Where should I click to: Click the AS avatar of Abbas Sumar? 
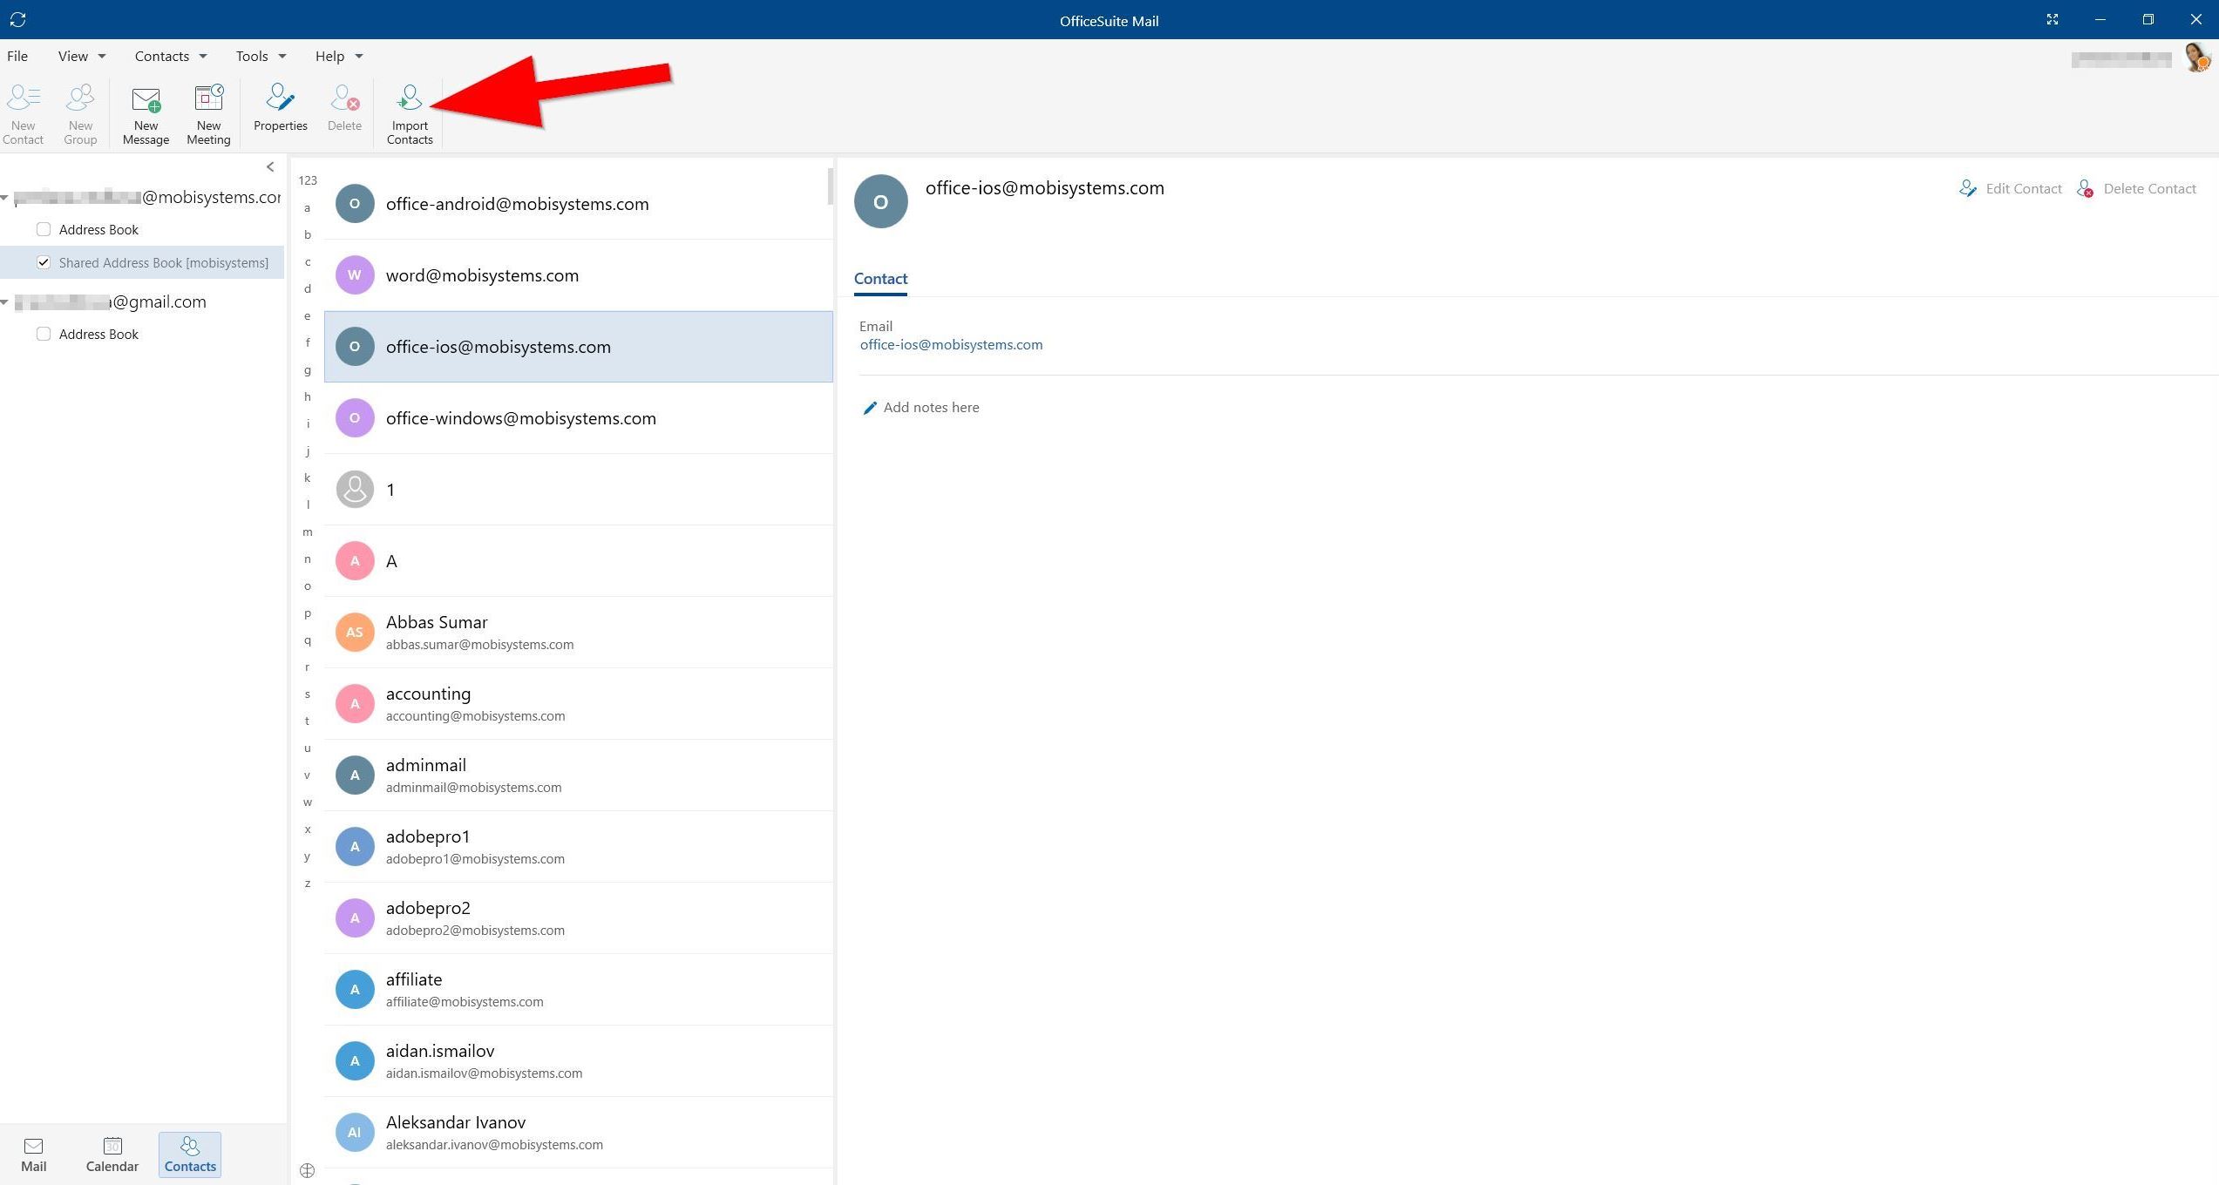355,633
